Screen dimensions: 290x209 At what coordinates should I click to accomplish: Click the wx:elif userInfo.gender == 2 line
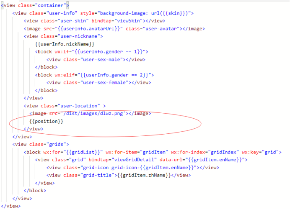(x=95, y=75)
